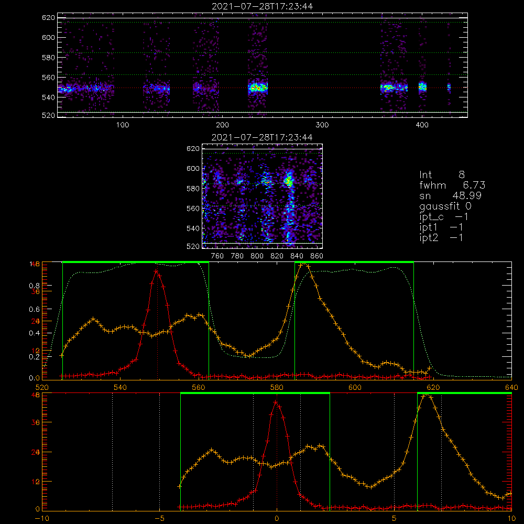Select the 'ipt1 -1' readout text

pyautogui.click(x=441, y=227)
